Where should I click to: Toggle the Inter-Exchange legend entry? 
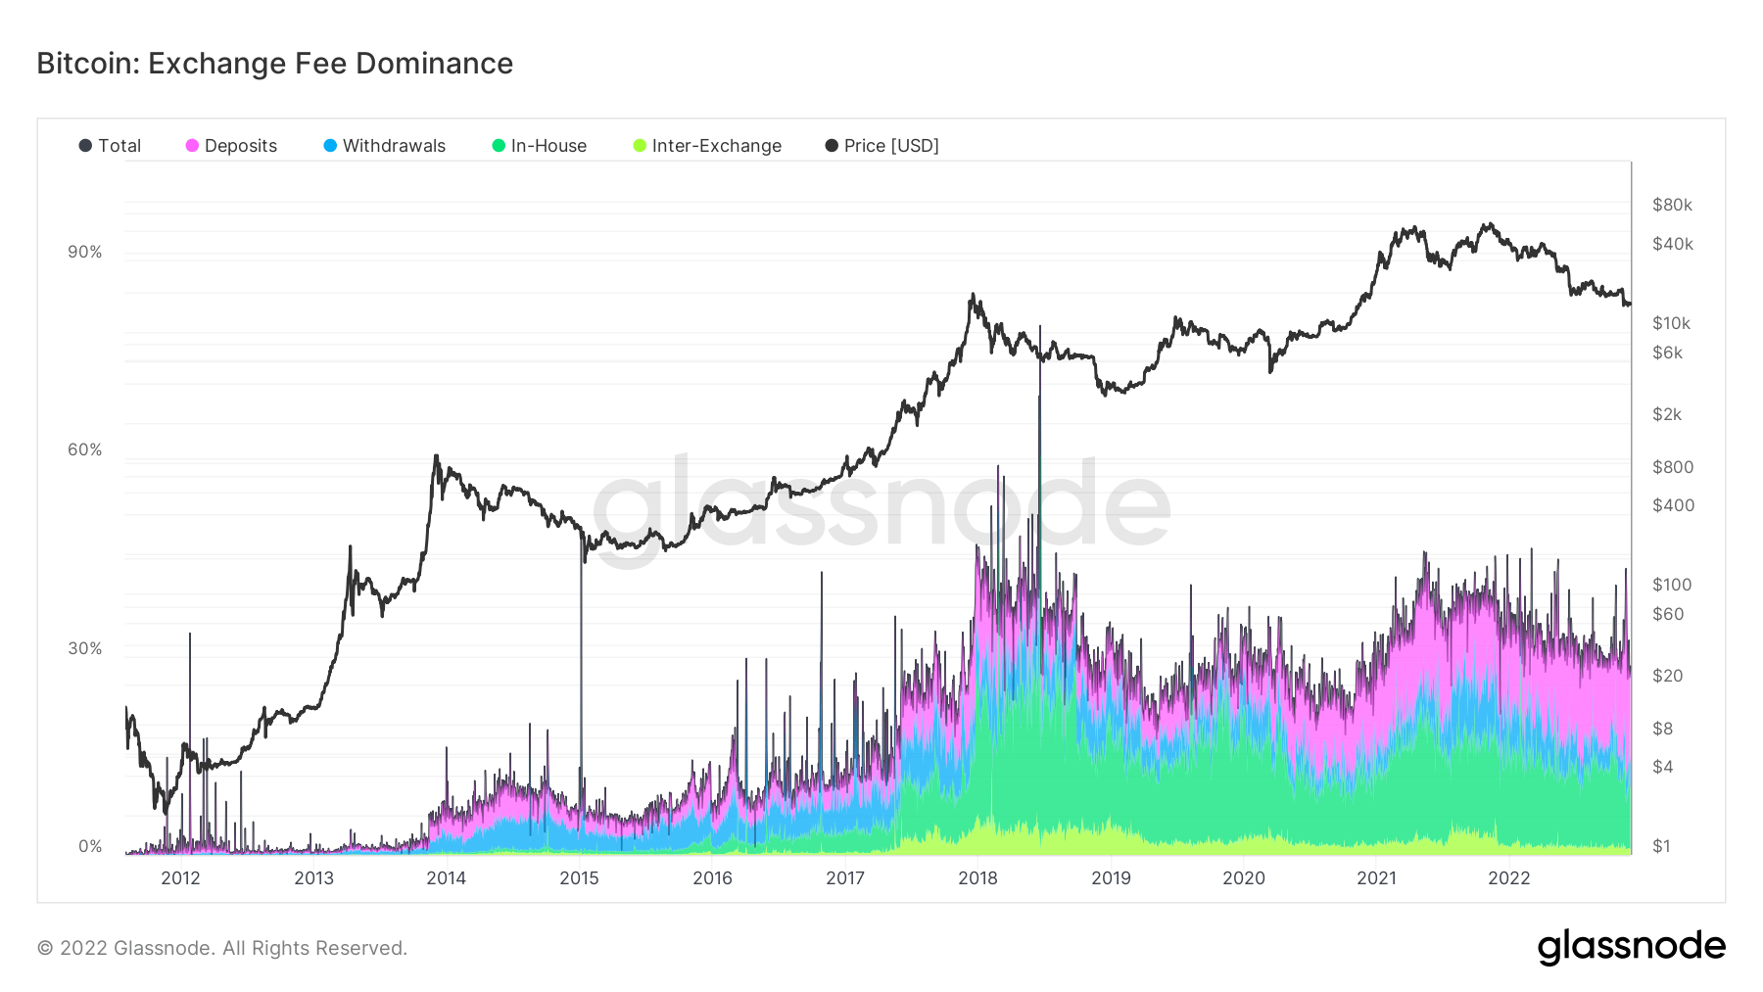(707, 146)
